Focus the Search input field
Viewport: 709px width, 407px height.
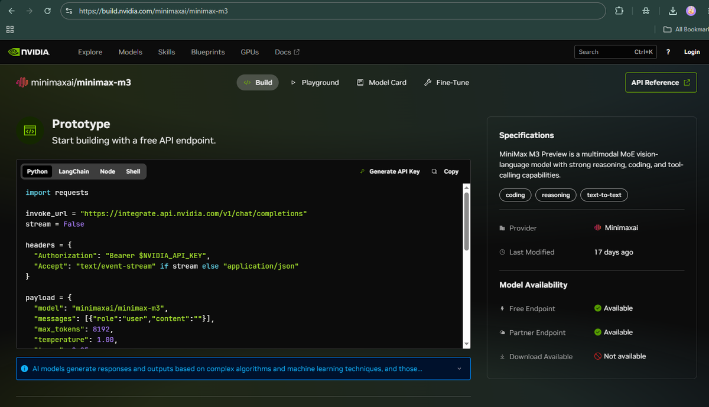tap(616, 52)
